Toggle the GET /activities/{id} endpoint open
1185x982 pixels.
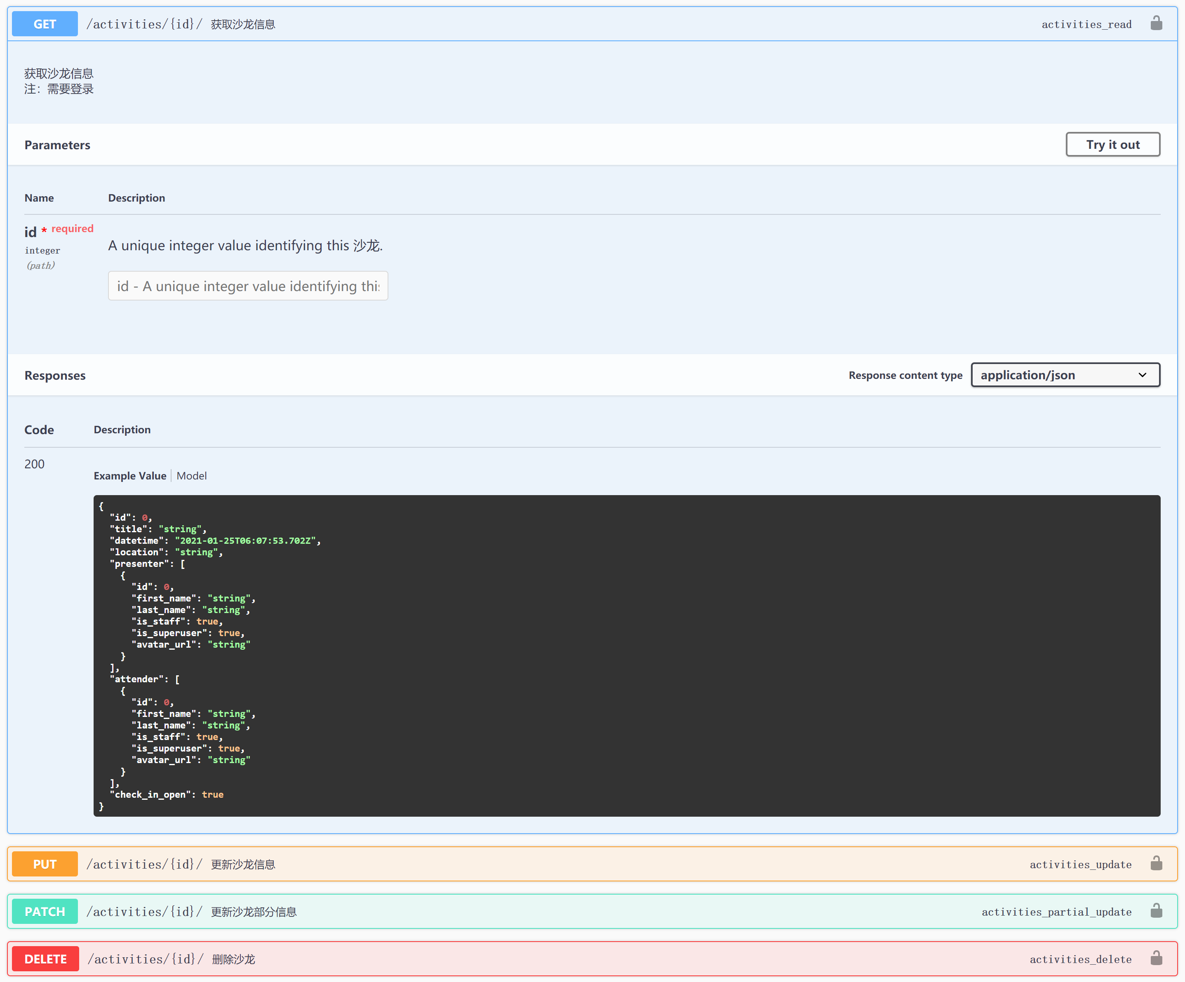[x=592, y=23]
